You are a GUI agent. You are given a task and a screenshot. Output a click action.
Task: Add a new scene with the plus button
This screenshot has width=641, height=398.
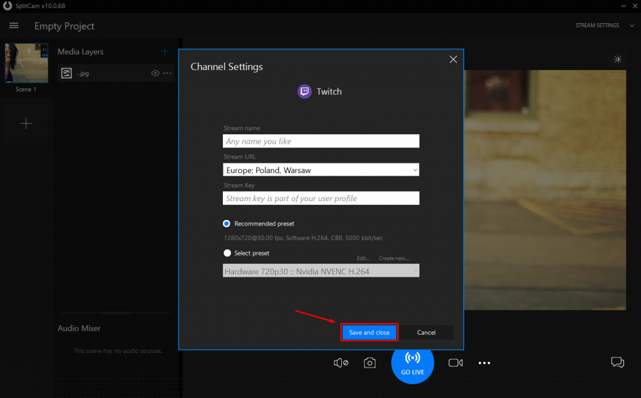(26, 123)
